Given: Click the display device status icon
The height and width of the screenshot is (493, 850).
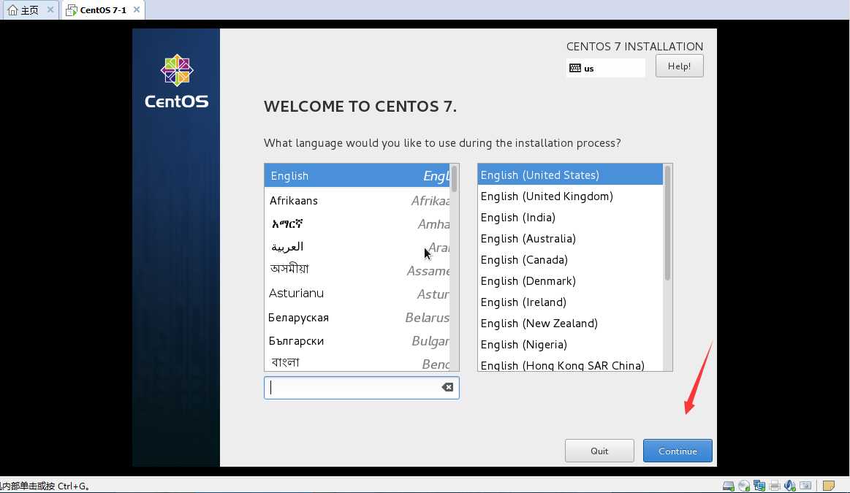Looking at the screenshot, I should [x=805, y=486].
